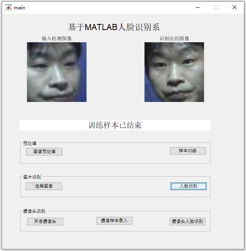Click the MATLAB icon in title bar
246x251 pixels.
point(9,8)
